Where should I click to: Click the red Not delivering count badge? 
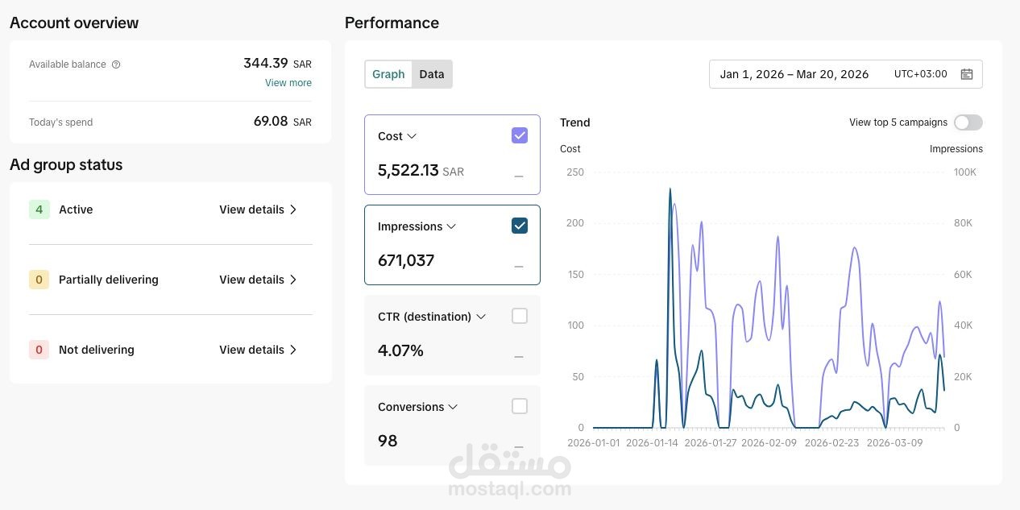pos(39,350)
